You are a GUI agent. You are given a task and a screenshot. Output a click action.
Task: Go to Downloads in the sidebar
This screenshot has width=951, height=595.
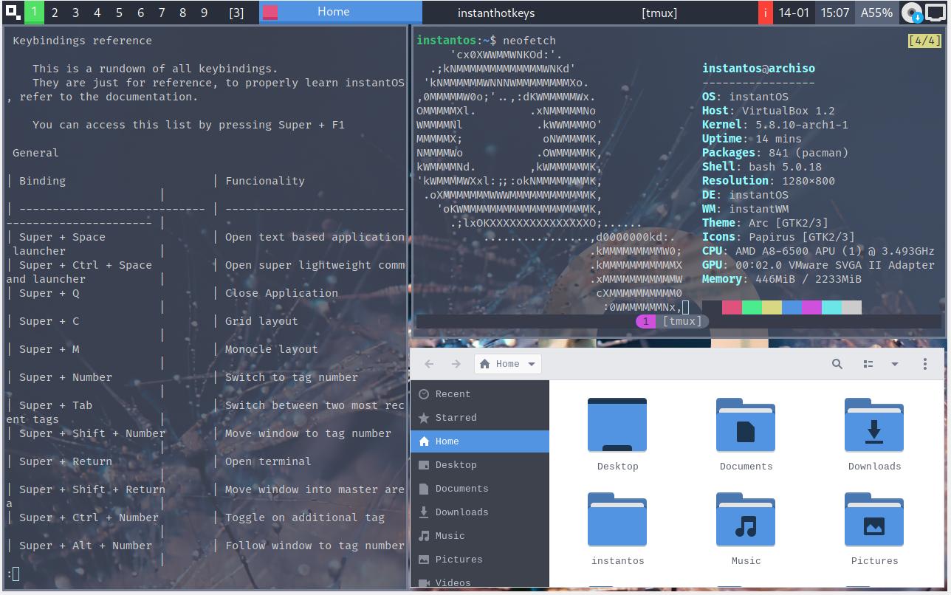click(x=480, y=512)
